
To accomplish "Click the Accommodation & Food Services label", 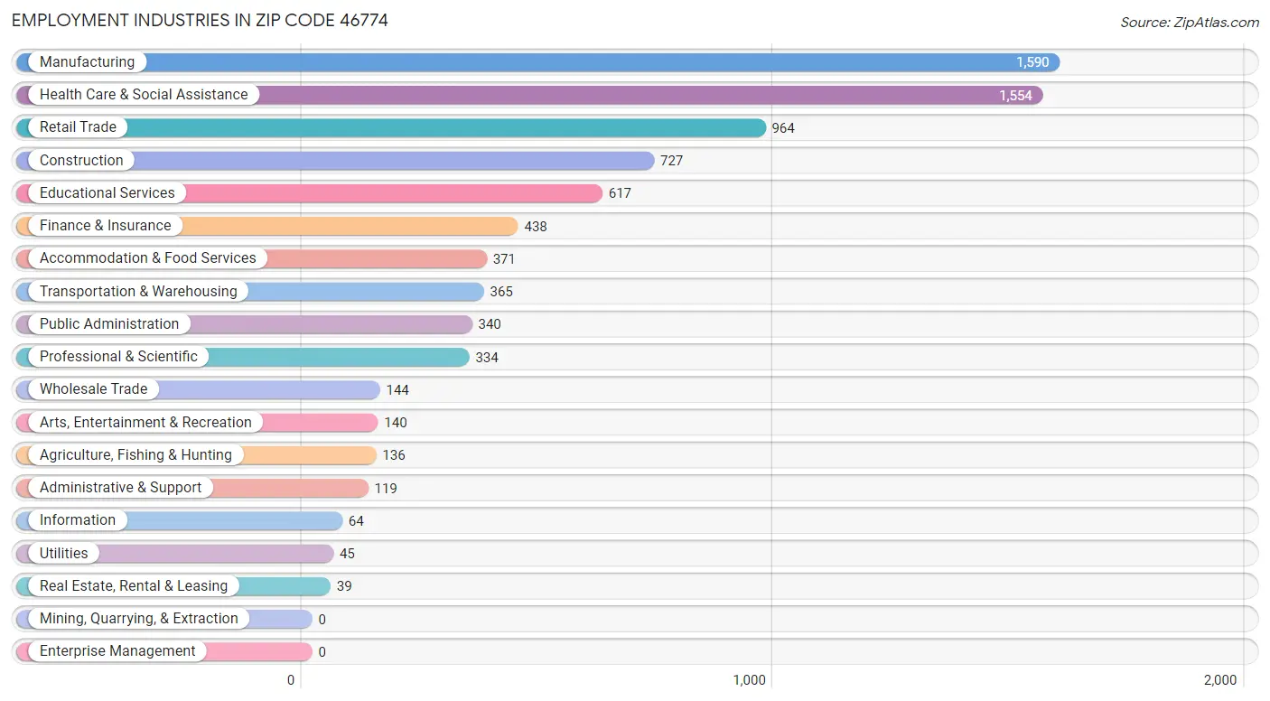I will click(148, 258).
